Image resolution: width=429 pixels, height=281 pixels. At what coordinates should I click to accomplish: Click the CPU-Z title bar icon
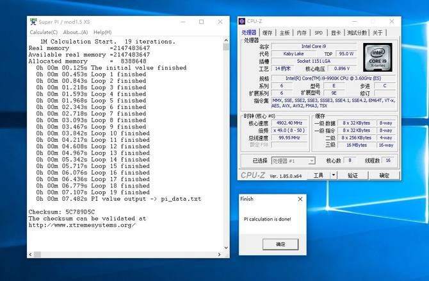tap(242, 21)
